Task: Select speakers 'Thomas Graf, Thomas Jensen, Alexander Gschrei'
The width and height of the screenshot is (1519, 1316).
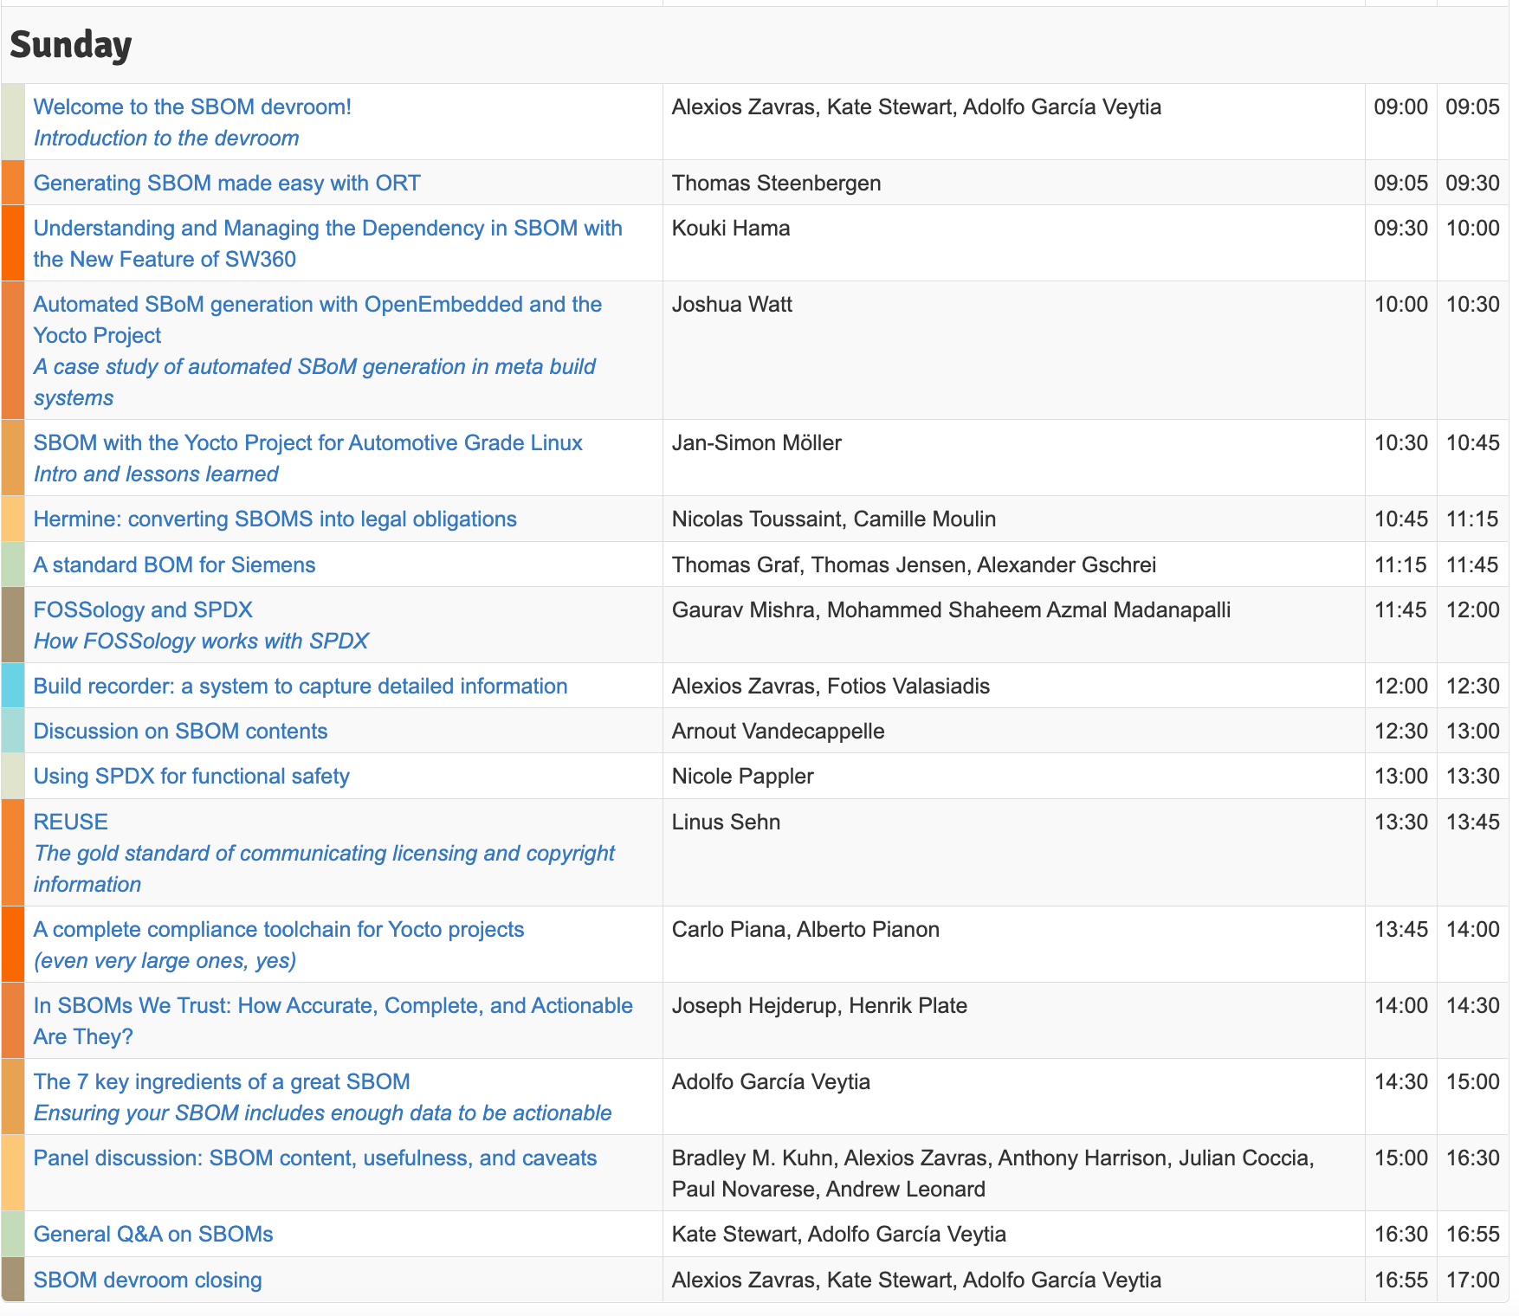Action: click(914, 564)
